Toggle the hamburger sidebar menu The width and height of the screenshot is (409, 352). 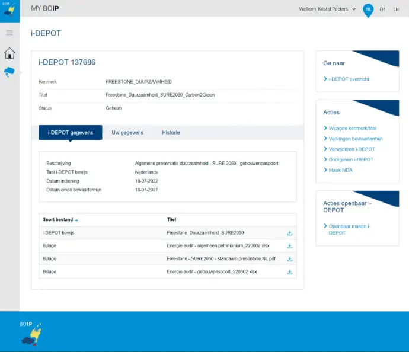[x=9, y=33]
